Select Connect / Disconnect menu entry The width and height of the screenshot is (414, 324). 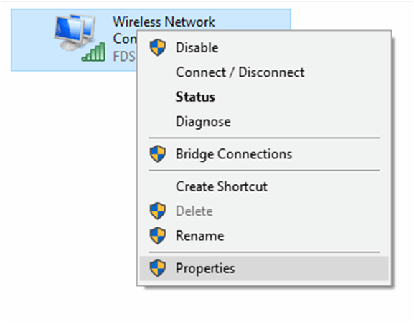[264, 72]
